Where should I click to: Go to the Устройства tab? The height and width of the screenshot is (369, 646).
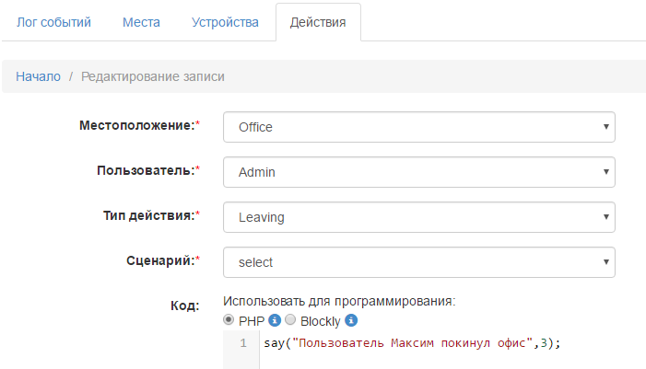coord(225,21)
